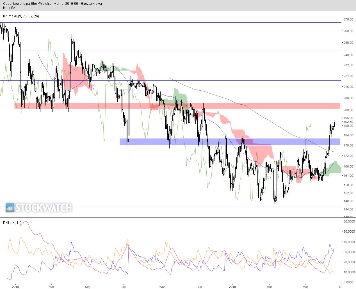Click the Ichimoku (9, 26, 52, 26) indicator label

[x=21, y=16]
